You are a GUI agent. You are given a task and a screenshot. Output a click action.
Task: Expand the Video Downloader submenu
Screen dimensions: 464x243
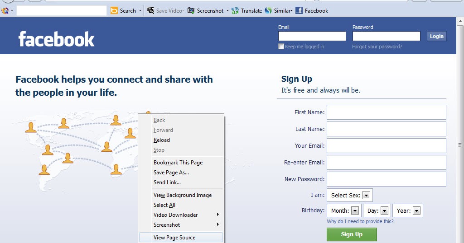[181, 215]
